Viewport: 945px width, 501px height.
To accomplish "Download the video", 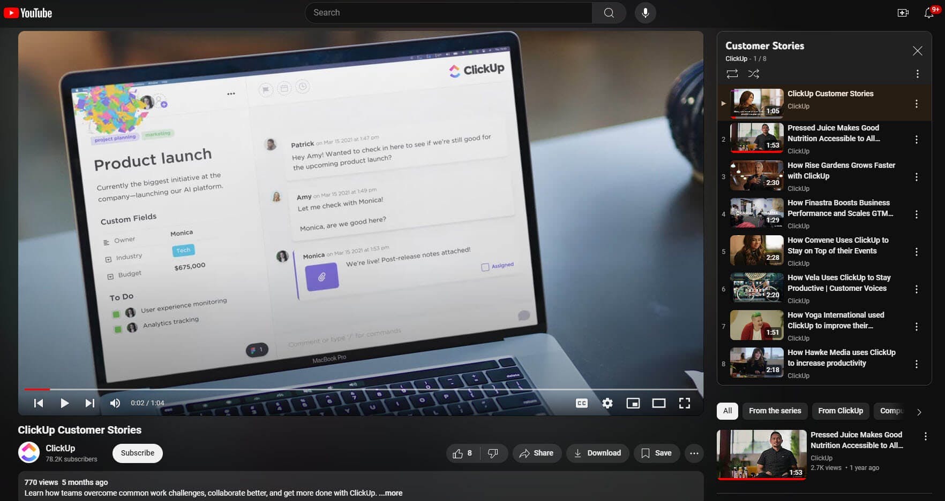I will point(597,453).
